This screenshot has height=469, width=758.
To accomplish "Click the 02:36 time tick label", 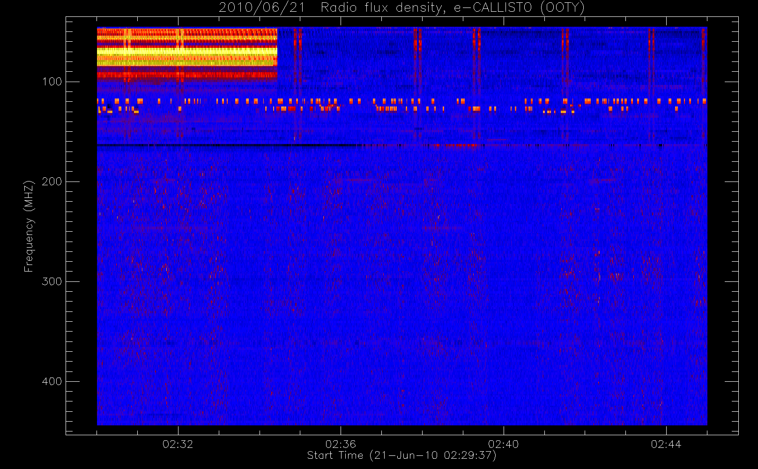I will pyautogui.click(x=341, y=444).
